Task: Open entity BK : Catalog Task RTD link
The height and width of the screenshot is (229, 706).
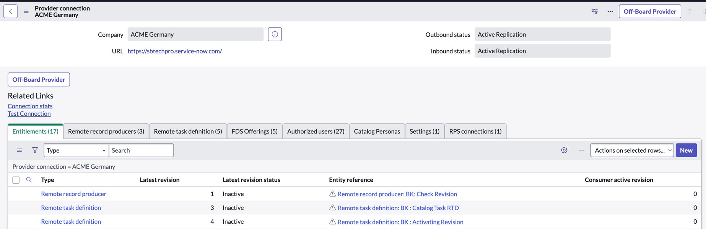Action: click(x=398, y=208)
